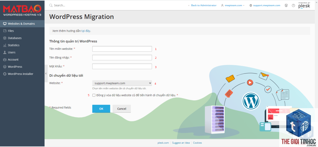
Task: Click the Di chuyển dữ liệu tới heading
Action: [66, 76]
